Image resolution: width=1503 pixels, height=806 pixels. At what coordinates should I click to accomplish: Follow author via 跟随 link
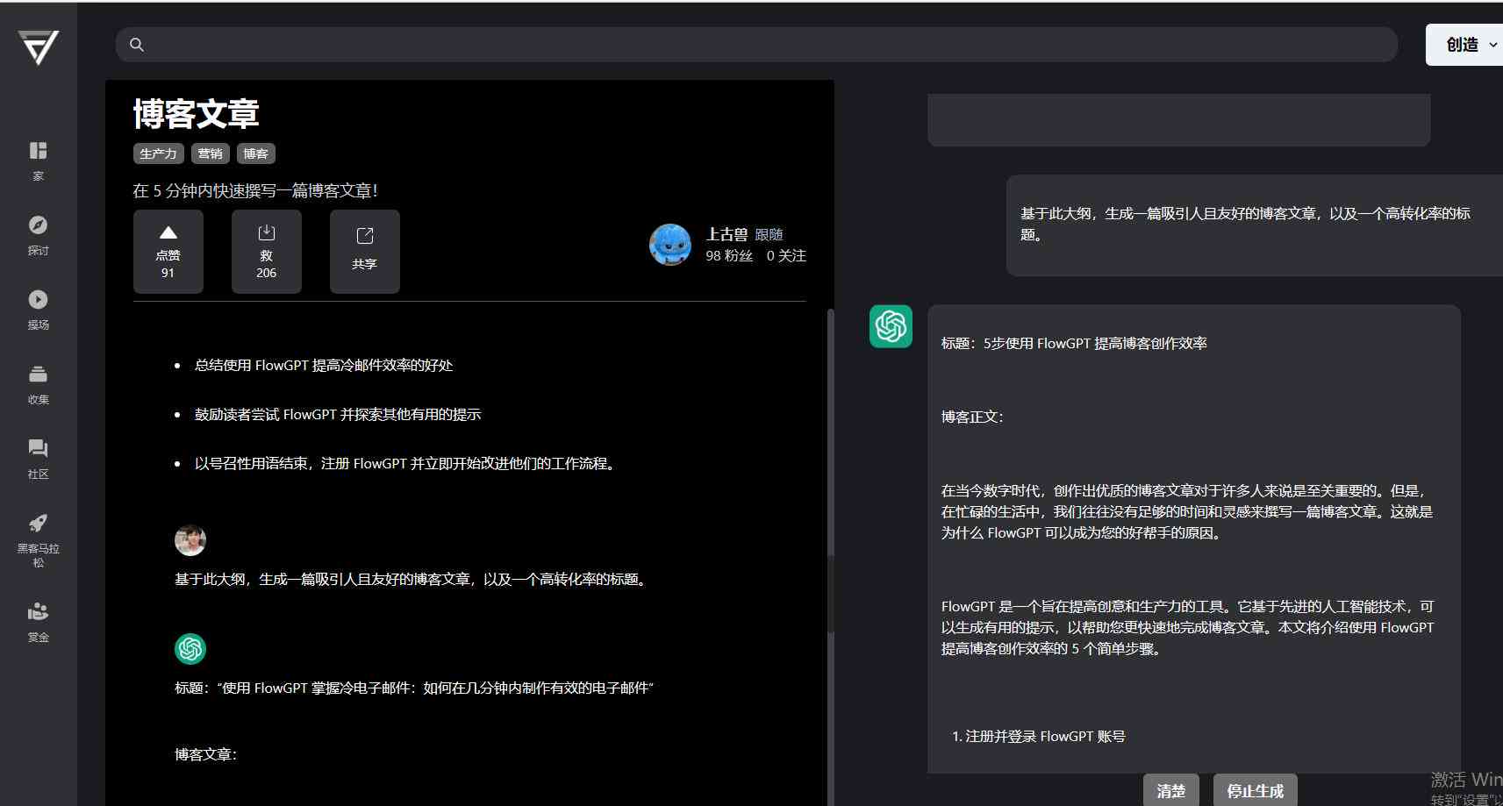(x=769, y=234)
